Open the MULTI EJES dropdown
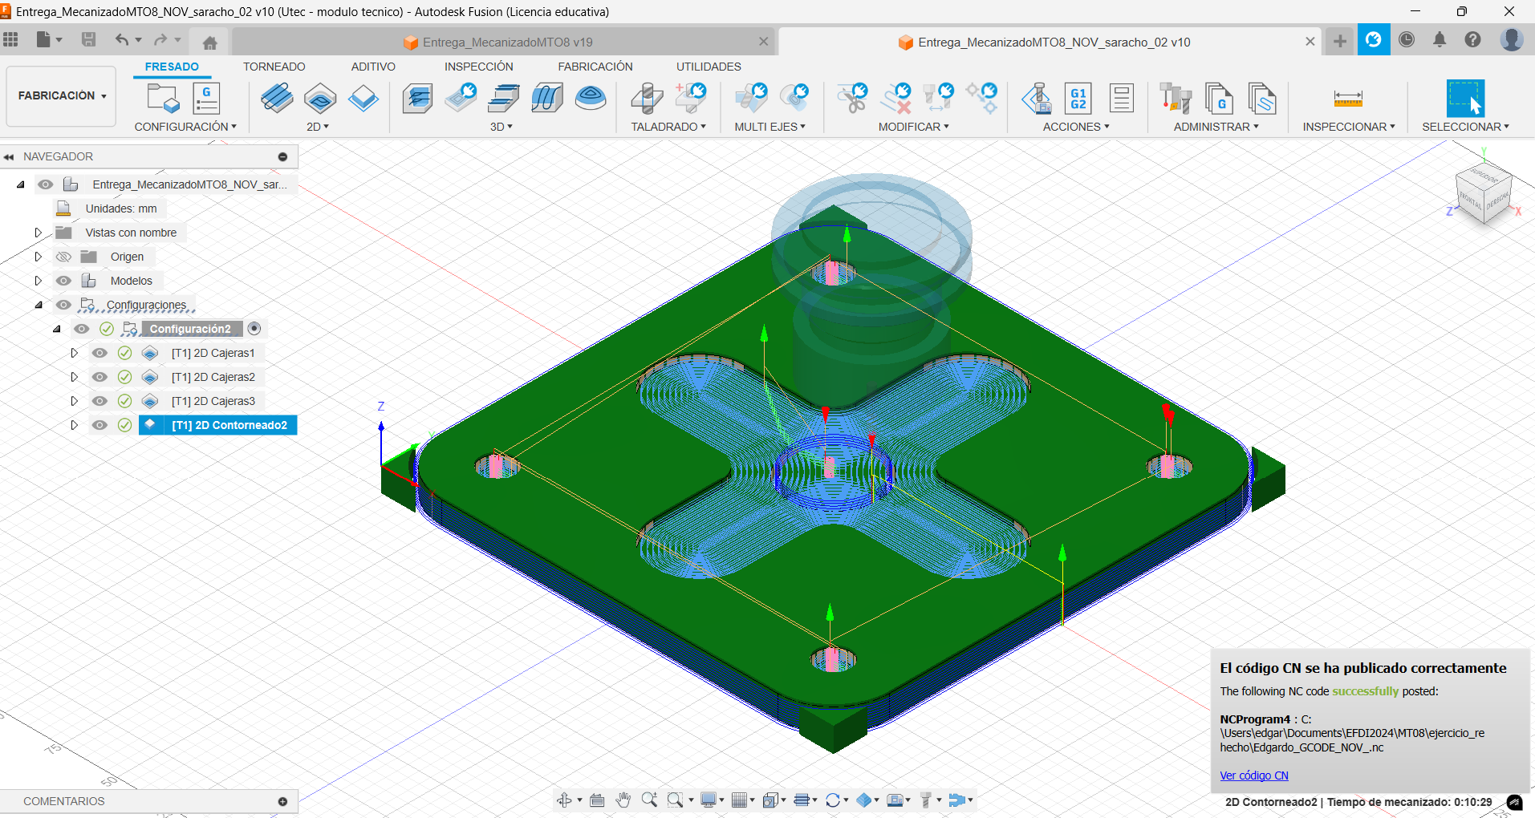Screen dimensions: 1535x818 pos(770,127)
